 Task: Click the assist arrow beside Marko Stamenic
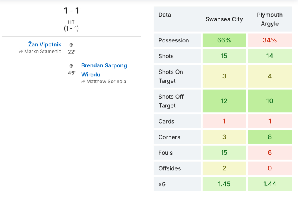[21, 52]
